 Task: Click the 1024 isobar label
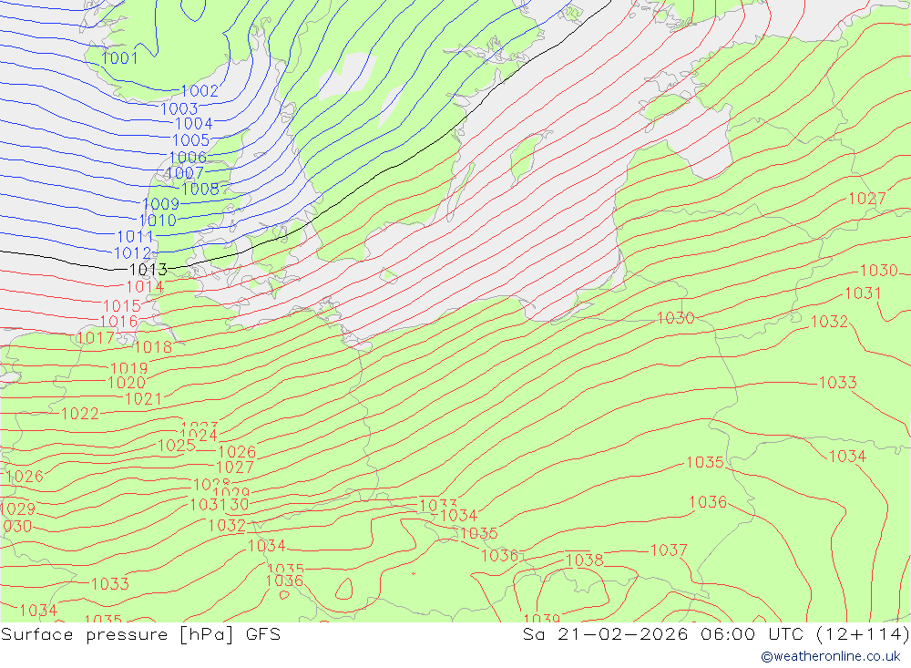pos(199,435)
